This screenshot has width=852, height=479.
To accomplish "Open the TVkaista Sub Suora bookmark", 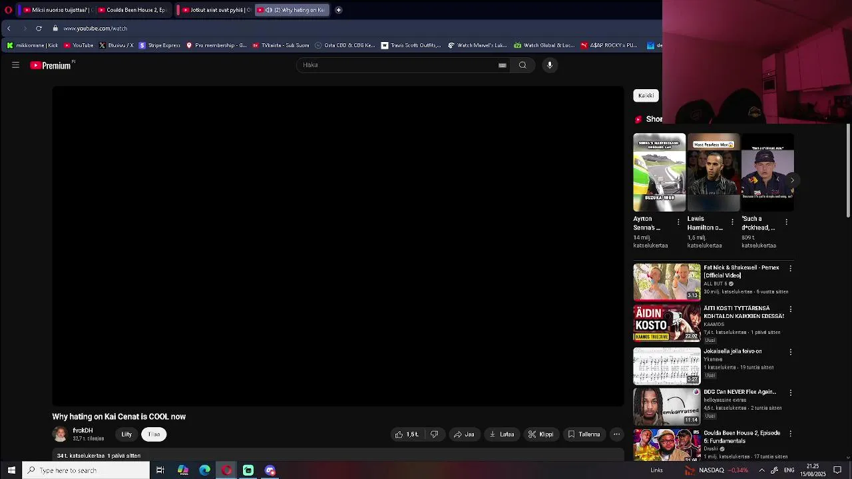I will [x=280, y=45].
